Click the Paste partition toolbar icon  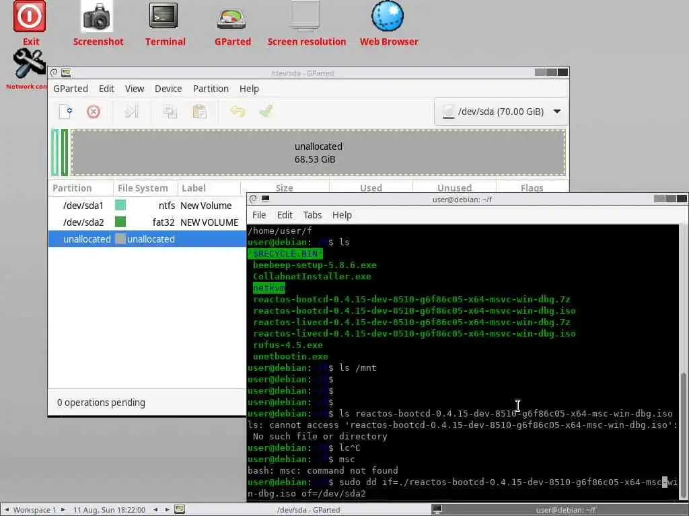(199, 112)
